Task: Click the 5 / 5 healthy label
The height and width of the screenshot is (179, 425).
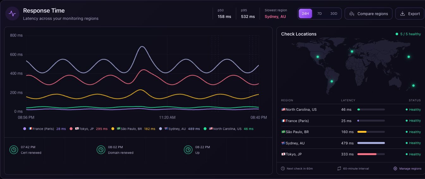Action: pos(410,34)
